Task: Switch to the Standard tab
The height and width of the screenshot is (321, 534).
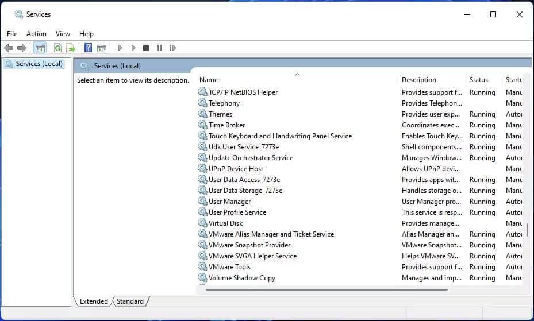Action: tap(130, 301)
